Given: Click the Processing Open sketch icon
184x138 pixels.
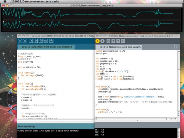Looking at the screenshot, I should point(113,41).
